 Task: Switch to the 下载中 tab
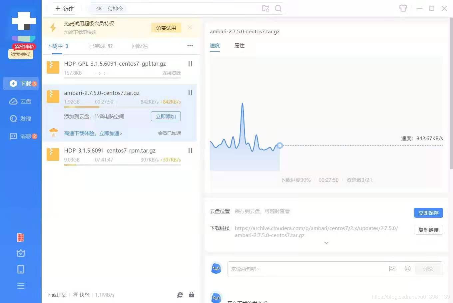click(57, 46)
